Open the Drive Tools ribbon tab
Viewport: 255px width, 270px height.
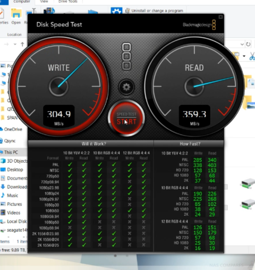(x=68, y=2)
